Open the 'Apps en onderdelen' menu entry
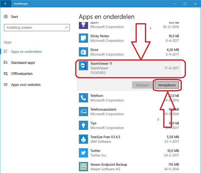The height and width of the screenshot is (174, 201). [26, 52]
